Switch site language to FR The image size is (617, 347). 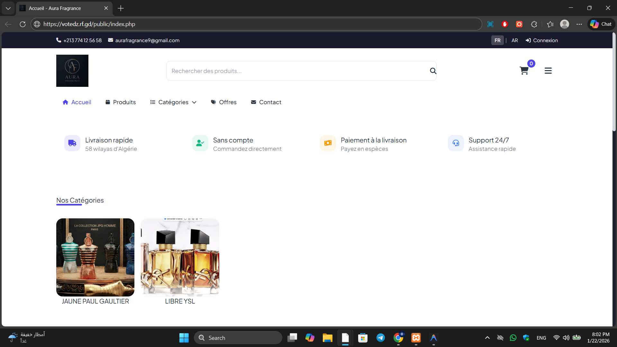click(497, 41)
